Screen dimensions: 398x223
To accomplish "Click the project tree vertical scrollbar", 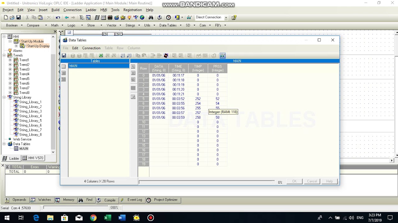I will [53, 94].
